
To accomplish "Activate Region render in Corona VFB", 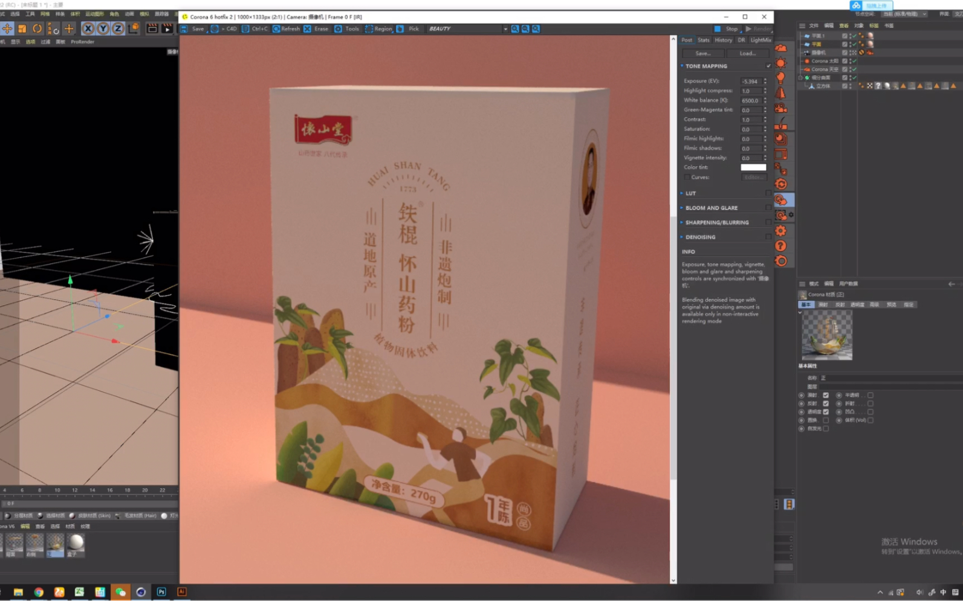I will [x=378, y=28].
